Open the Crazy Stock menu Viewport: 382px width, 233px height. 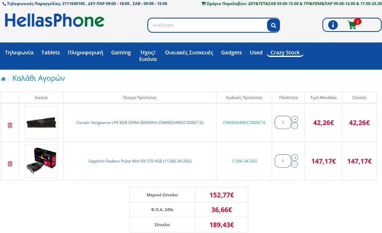[285, 53]
